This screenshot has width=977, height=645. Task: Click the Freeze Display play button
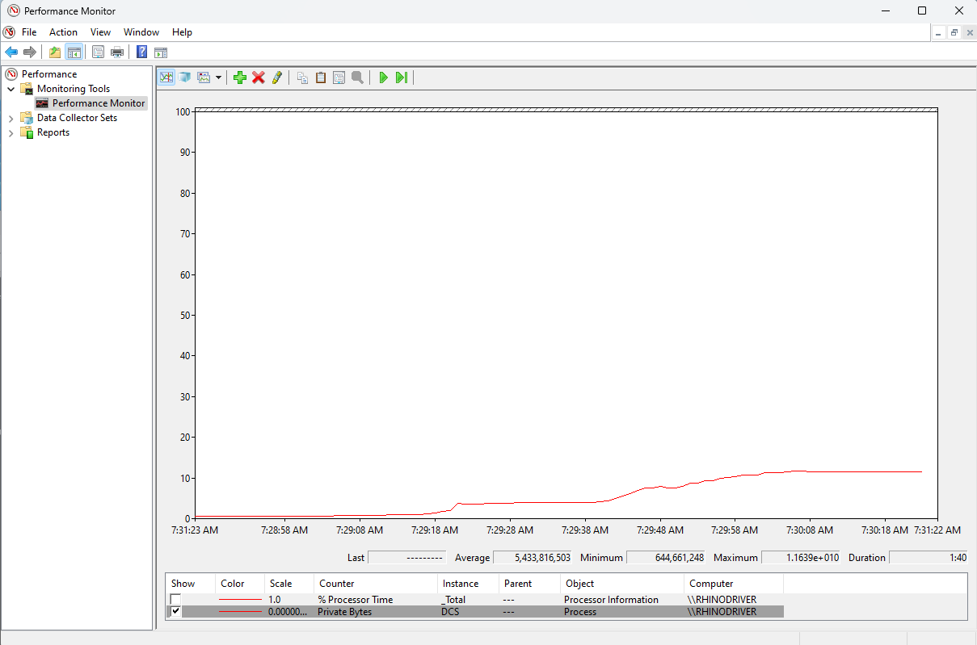pos(383,77)
